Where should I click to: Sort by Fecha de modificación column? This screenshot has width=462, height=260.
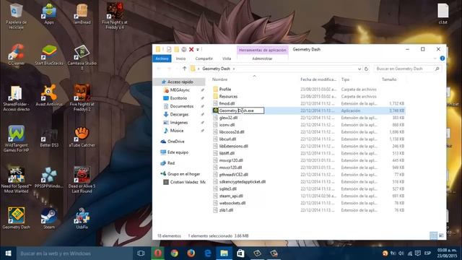pyautogui.click(x=318, y=79)
